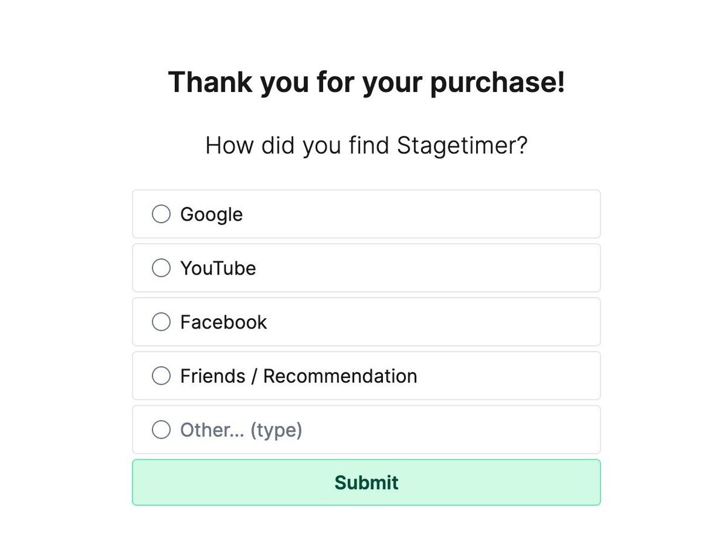Click blank space inside the YouTube option box
This screenshot has width=726, height=545.
click(454, 268)
